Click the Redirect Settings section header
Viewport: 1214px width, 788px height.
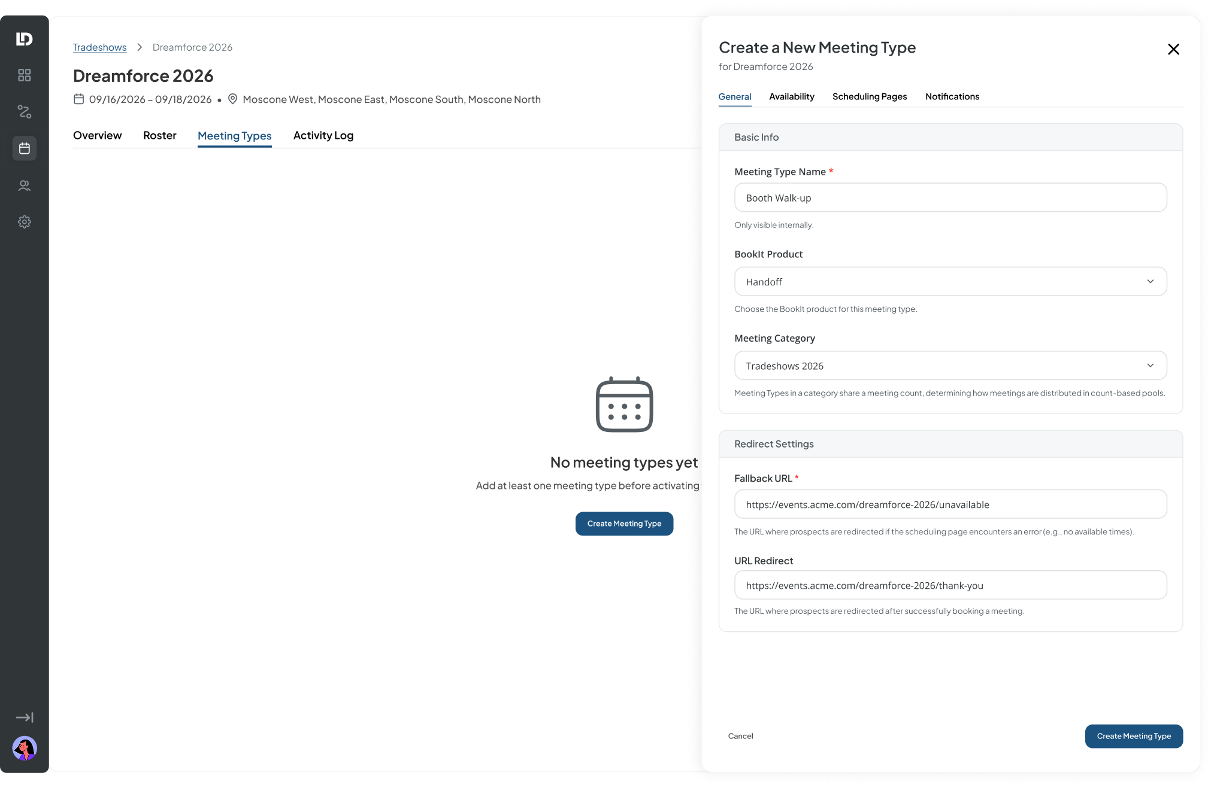point(950,444)
